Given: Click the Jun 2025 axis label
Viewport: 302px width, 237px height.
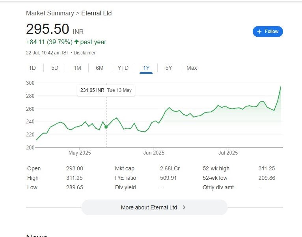Looking at the screenshot, I should [154, 153].
